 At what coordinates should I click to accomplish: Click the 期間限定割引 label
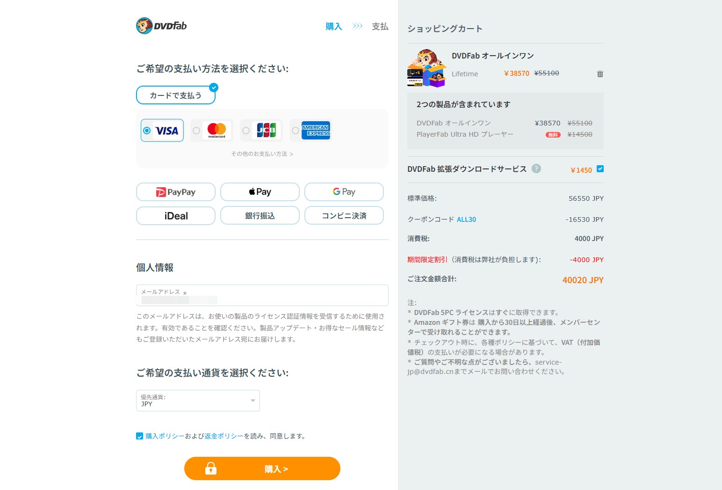pyautogui.click(x=427, y=260)
